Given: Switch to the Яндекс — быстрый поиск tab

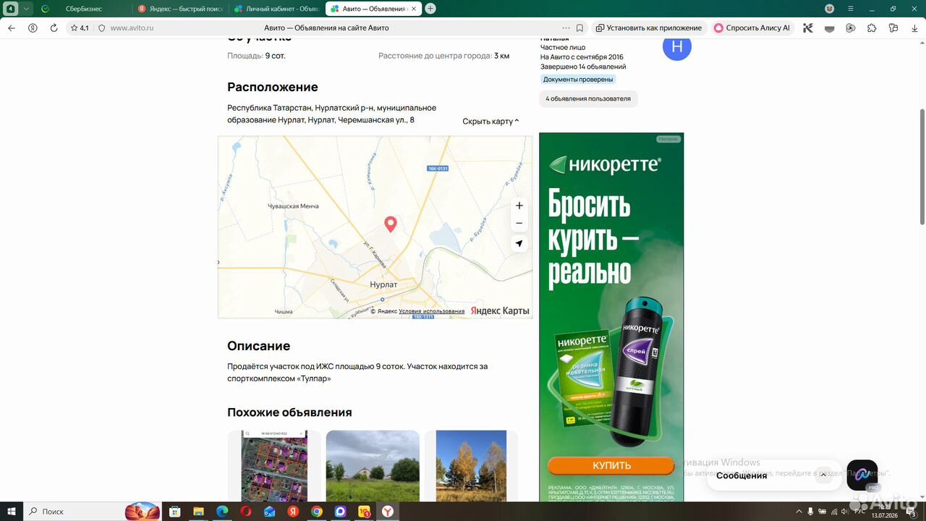Looking at the screenshot, I should pos(180,9).
